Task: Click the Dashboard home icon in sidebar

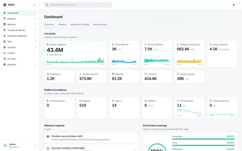Action: coord(5,13)
